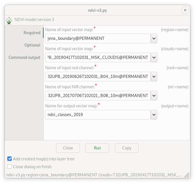Open the red channel map dropdown
Screen dimensions: 195x185
click(x=154, y=77)
